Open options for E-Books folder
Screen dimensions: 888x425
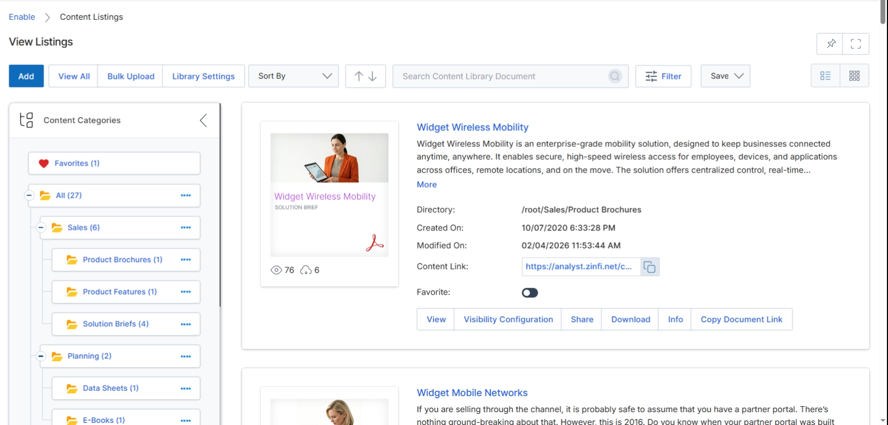pos(186,421)
